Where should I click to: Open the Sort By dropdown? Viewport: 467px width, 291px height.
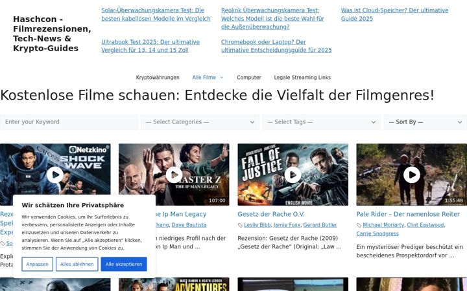(425, 122)
